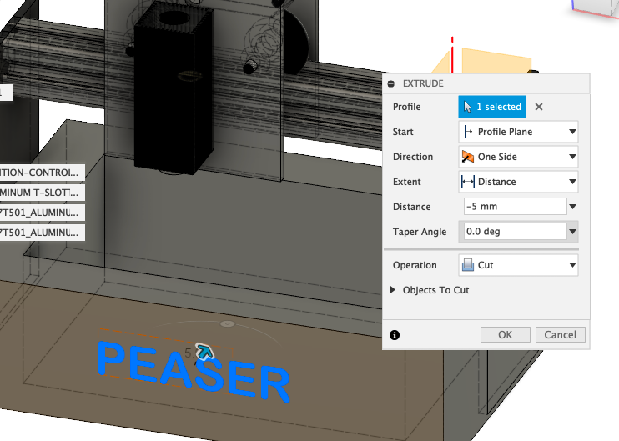Click the Profile '1 selected' selection button
This screenshot has width=619, height=441.
(492, 107)
